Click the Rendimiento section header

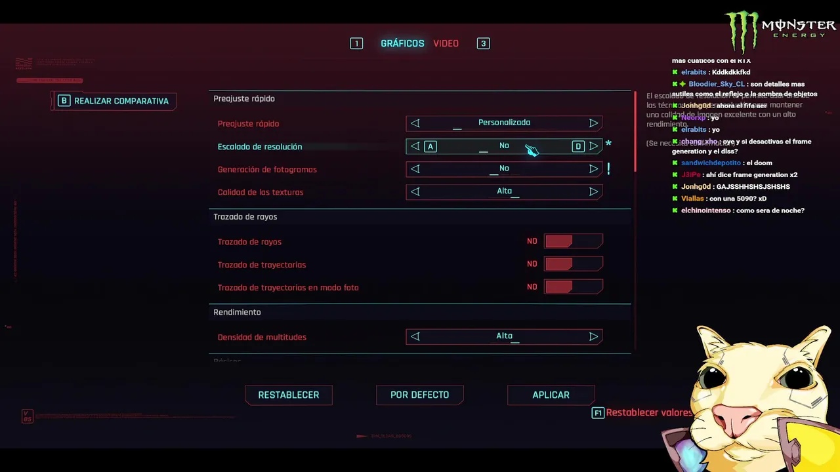237,312
